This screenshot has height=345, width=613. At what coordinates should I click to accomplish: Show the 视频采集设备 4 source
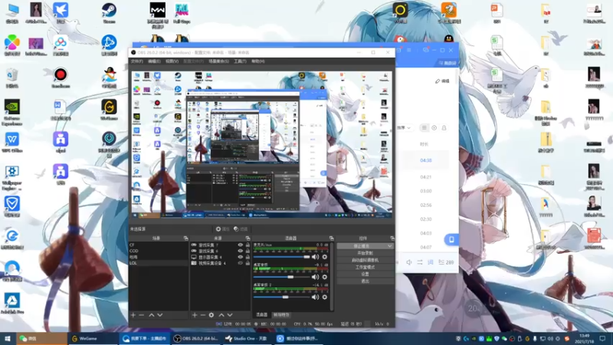point(241,263)
